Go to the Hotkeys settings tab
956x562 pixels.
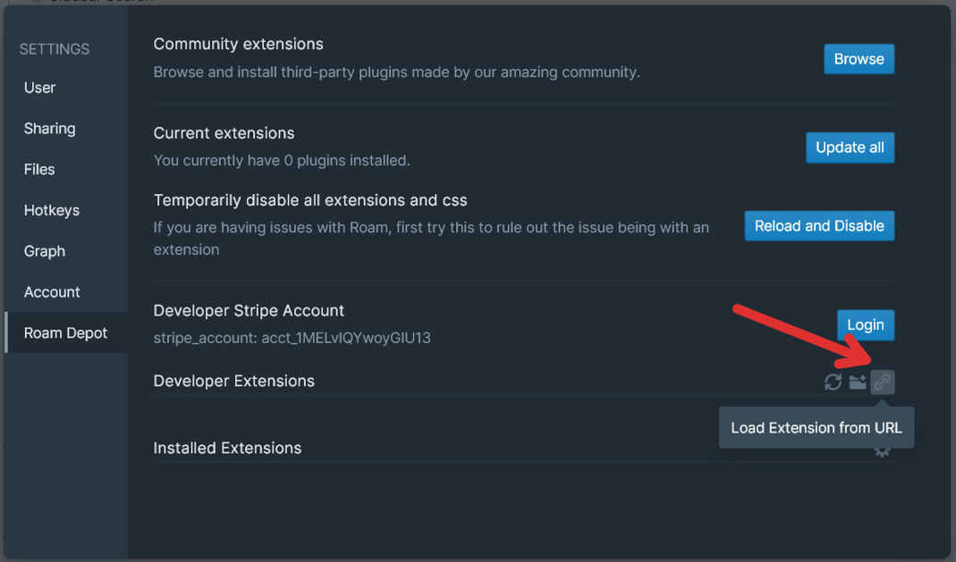point(52,211)
